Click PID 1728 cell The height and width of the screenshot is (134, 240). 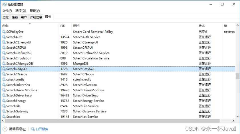[64, 69]
